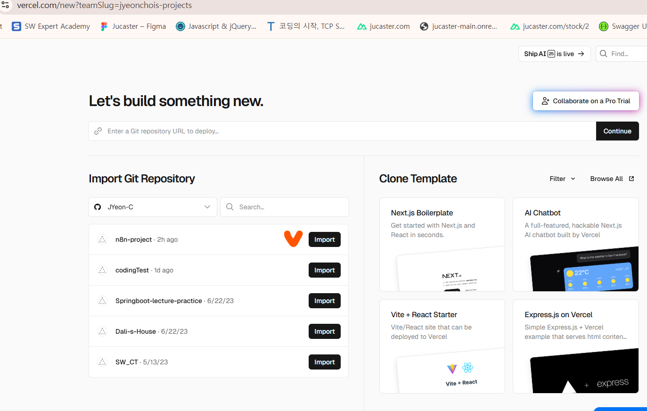Screen dimensions: 647x411
Task: Click the external link icon next to Browse All
Action: tap(631, 179)
